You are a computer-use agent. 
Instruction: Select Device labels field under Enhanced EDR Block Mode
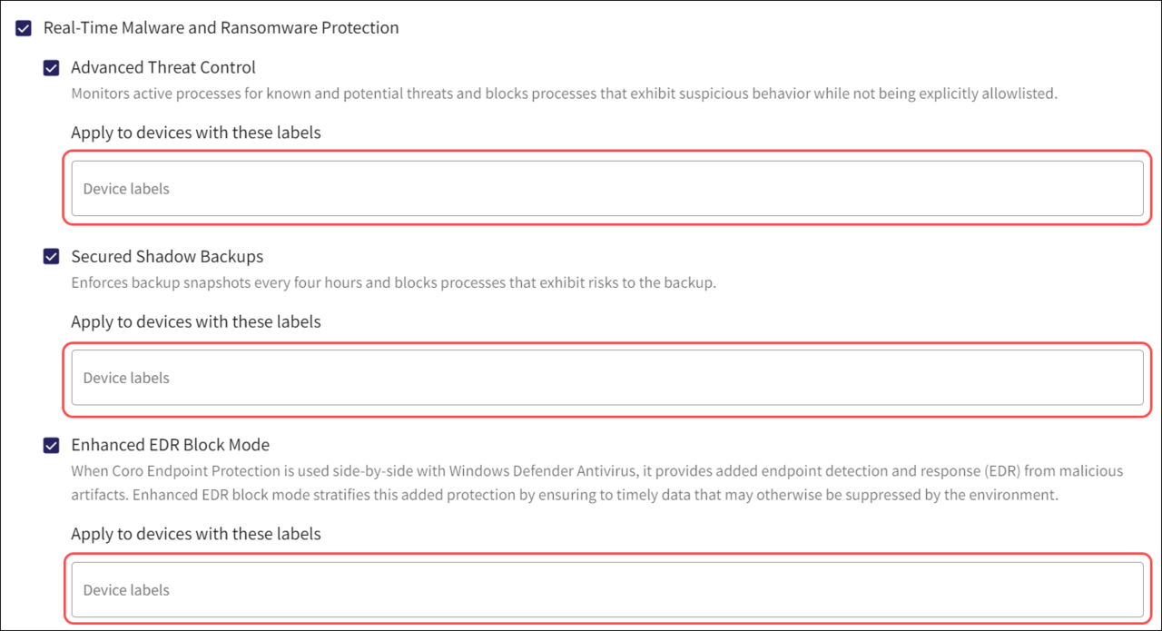[606, 590]
